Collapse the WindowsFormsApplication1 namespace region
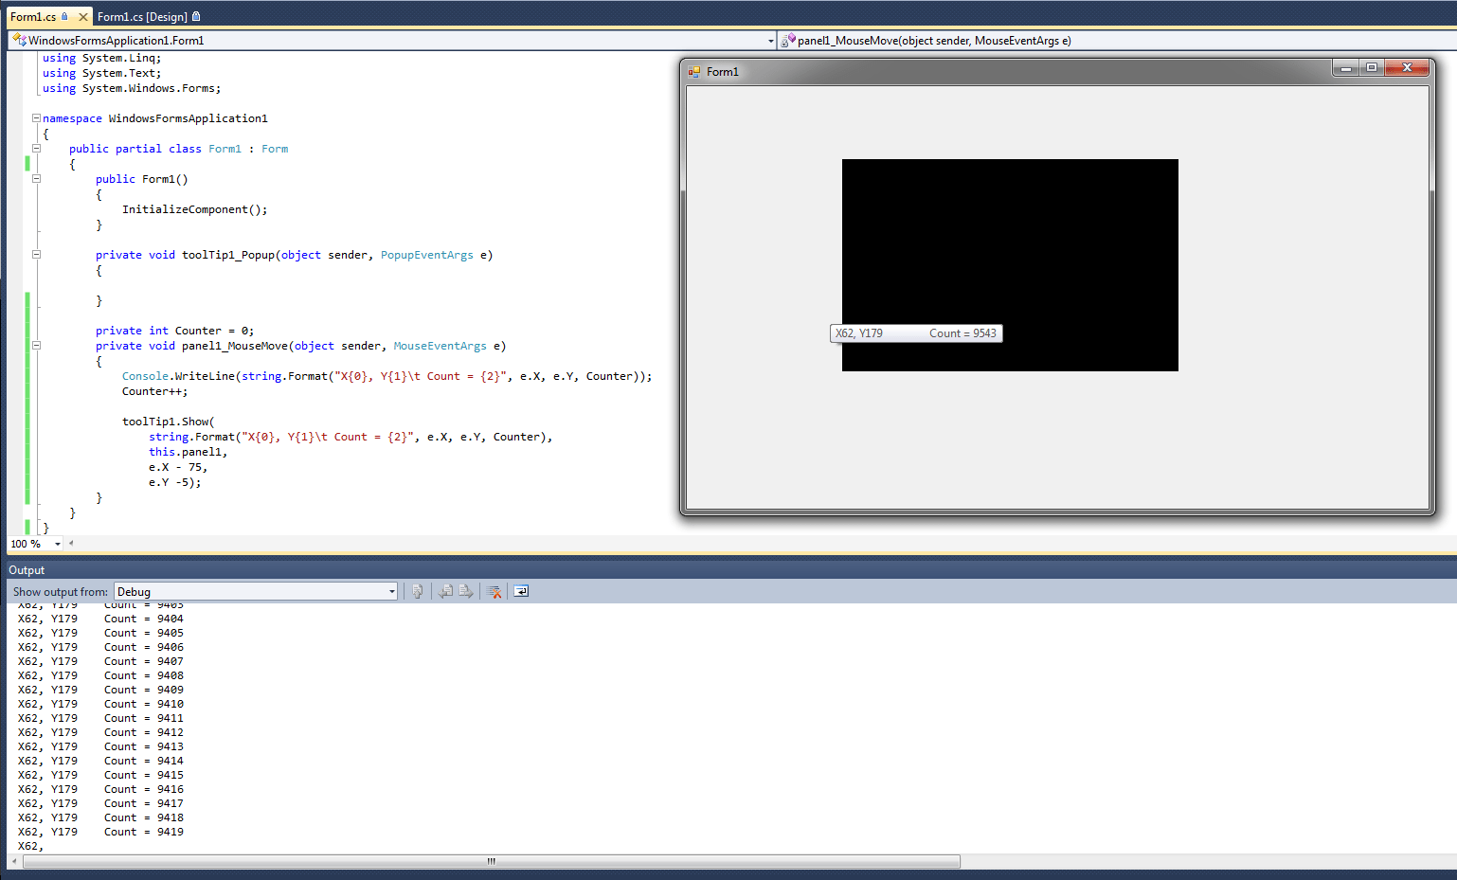Screen dimensions: 1457x880 click(35, 117)
